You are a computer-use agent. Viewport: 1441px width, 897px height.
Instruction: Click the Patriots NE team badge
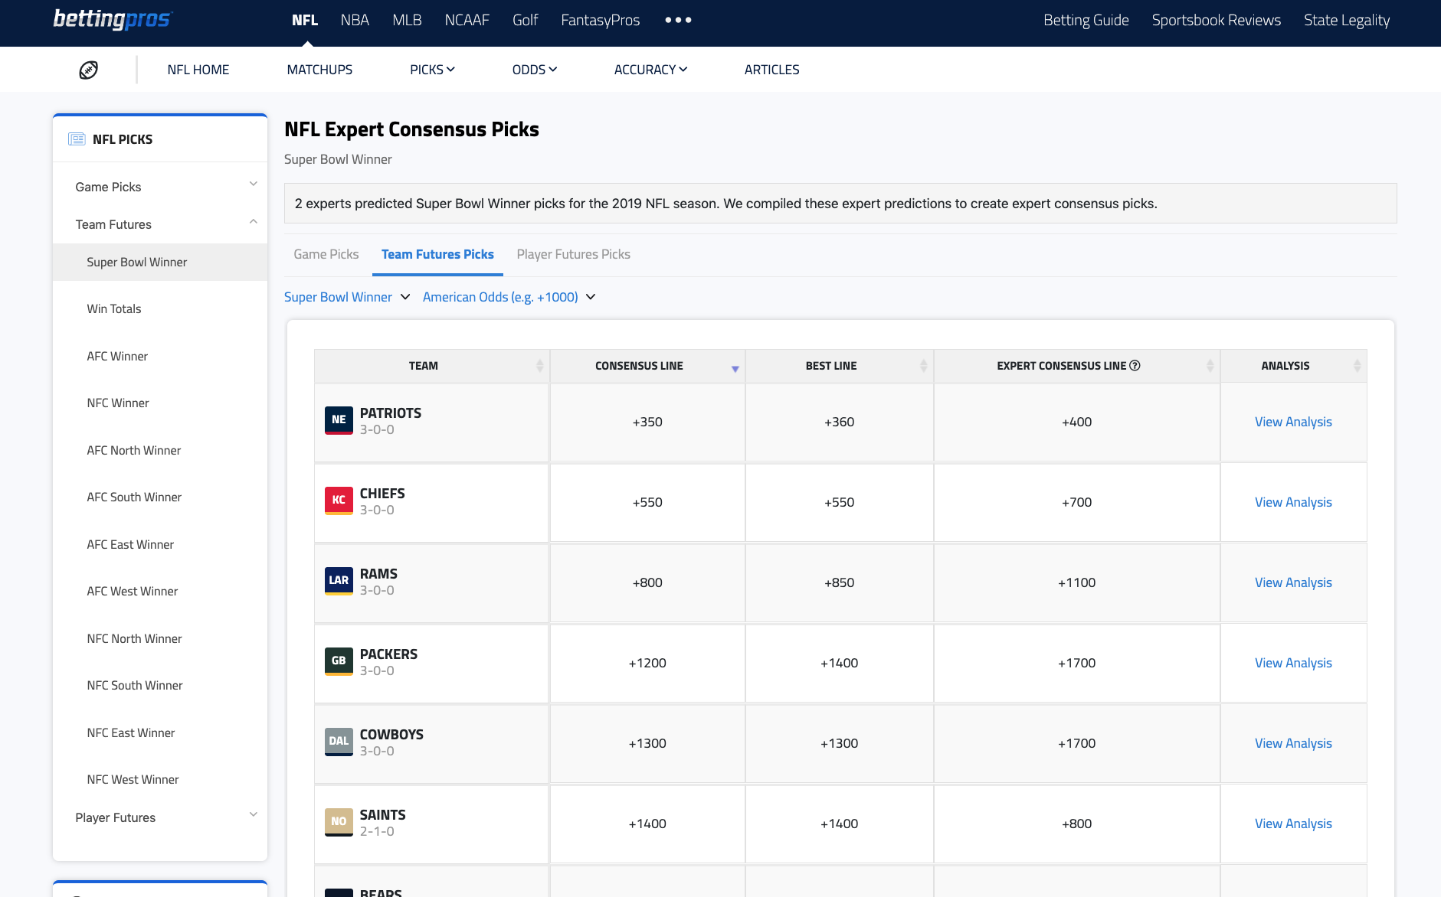(x=339, y=420)
